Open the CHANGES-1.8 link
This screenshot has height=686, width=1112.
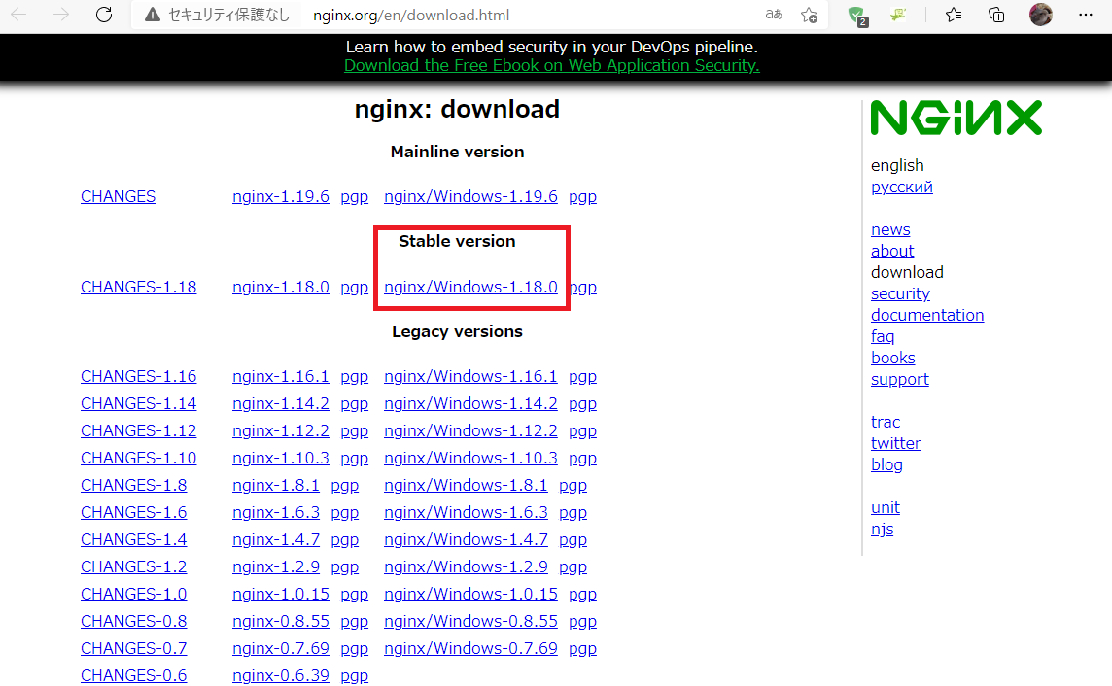coord(133,485)
